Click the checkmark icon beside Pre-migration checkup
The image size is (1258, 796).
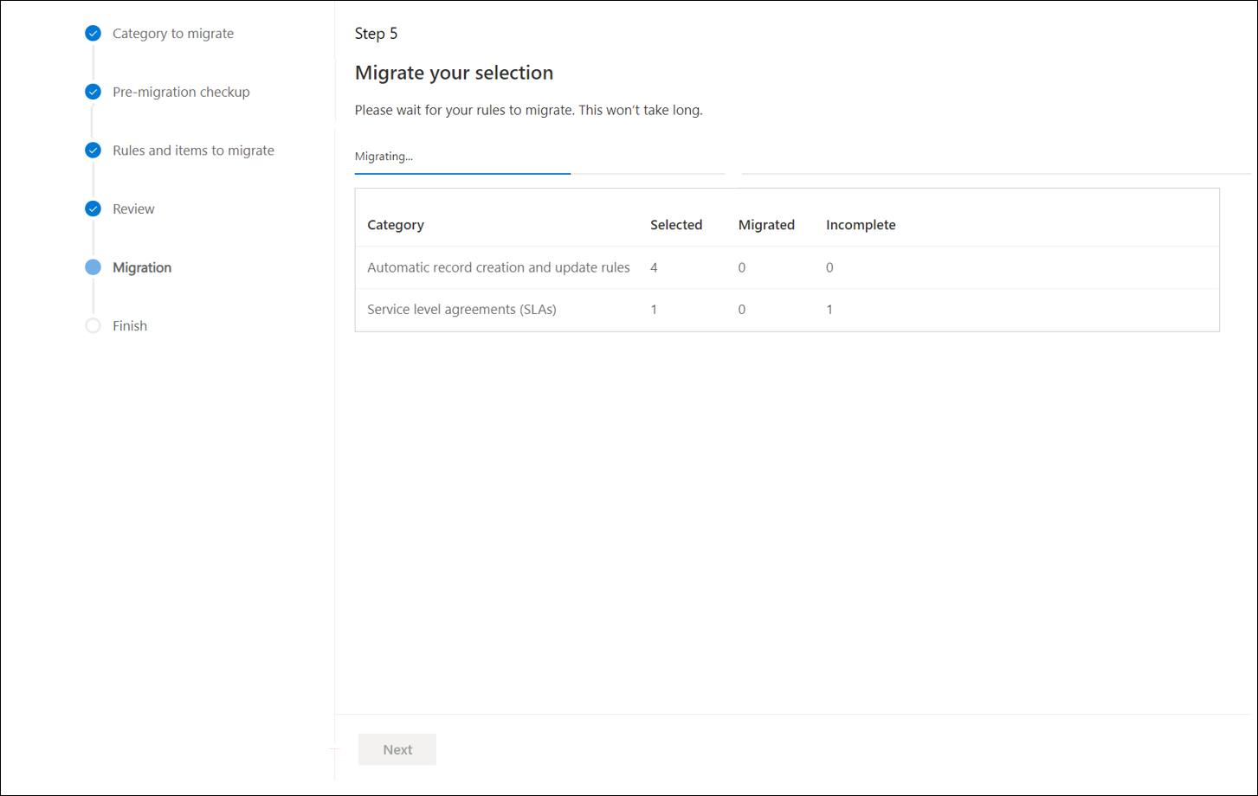click(93, 92)
